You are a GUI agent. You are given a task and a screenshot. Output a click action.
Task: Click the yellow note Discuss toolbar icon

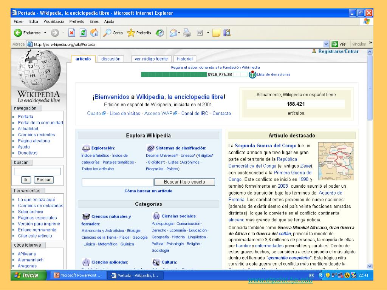[x=216, y=33]
